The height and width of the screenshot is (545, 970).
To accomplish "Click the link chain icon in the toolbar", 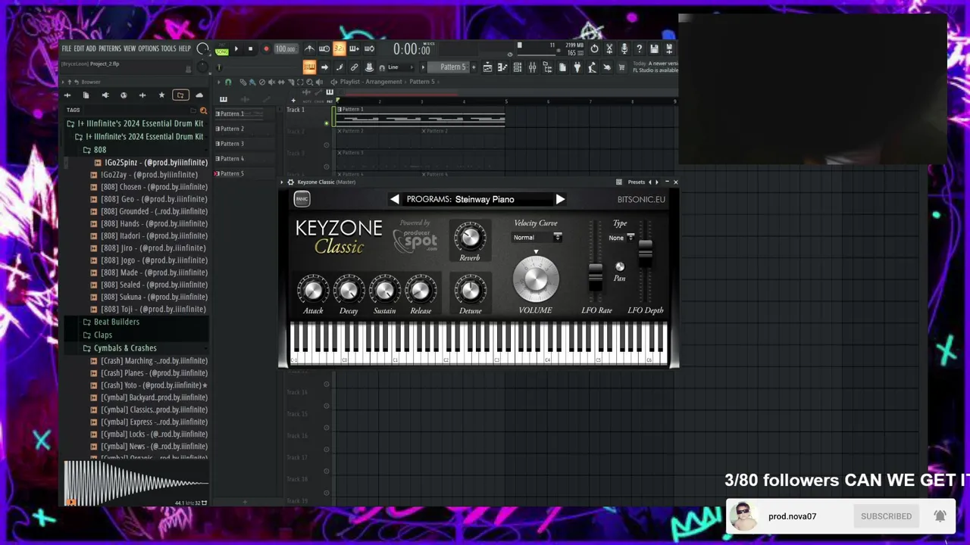I will pos(354,67).
